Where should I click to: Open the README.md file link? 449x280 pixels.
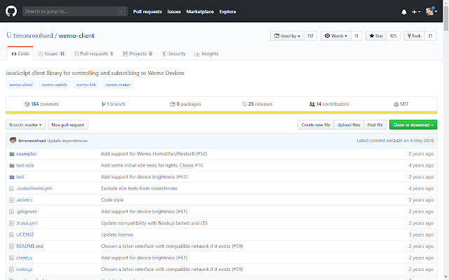coord(29,246)
